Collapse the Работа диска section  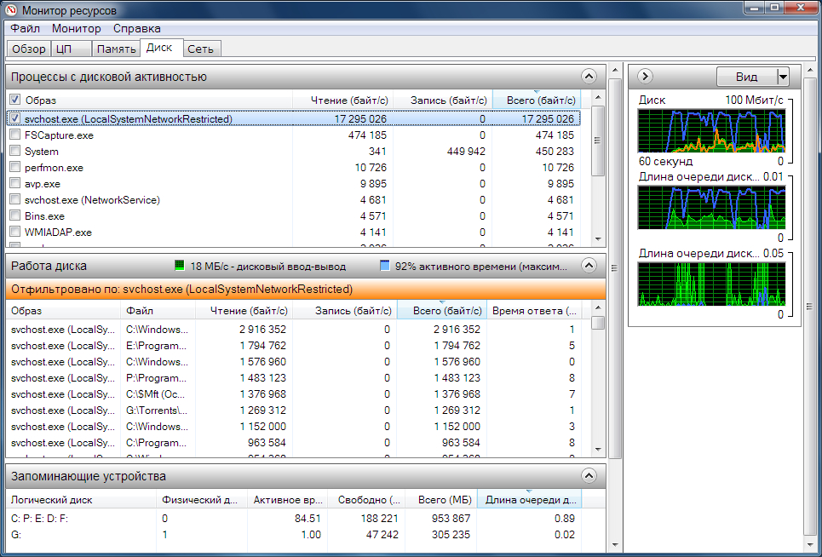click(589, 266)
